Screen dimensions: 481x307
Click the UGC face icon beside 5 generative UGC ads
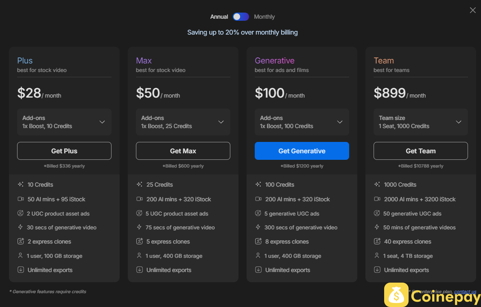point(258,213)
